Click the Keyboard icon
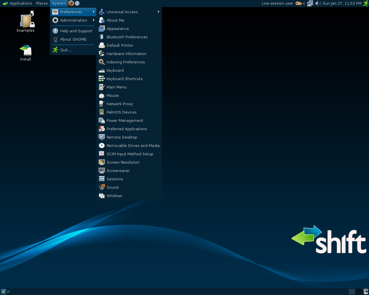The height and width of the screenshot is (295, 369). pos(102,70)
